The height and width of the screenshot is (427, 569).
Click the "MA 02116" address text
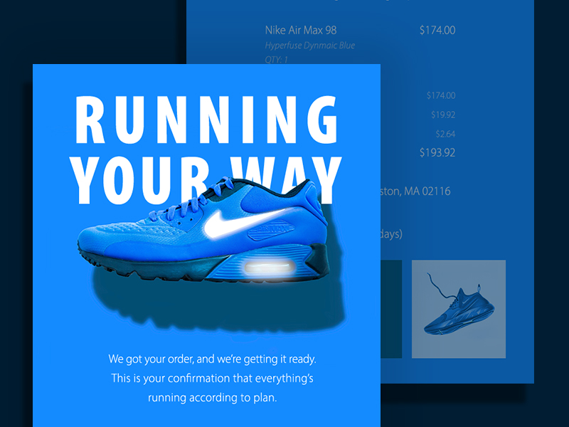(427, 191)
